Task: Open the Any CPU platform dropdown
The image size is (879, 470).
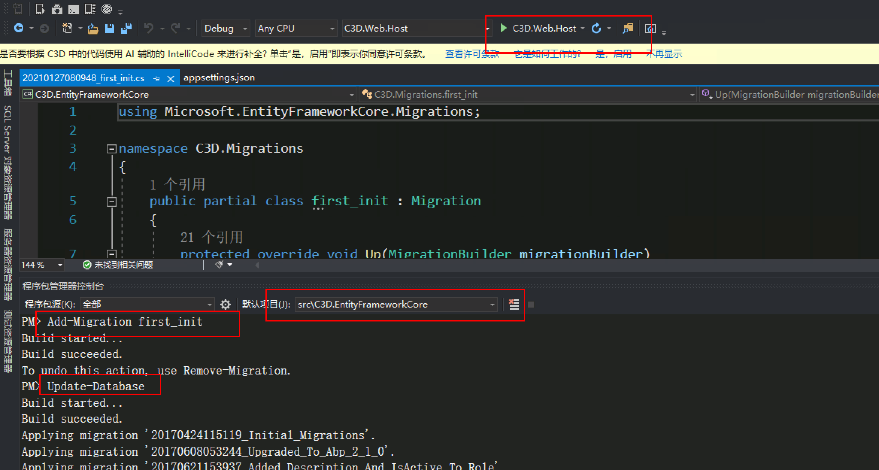Action: click(296, 29)
